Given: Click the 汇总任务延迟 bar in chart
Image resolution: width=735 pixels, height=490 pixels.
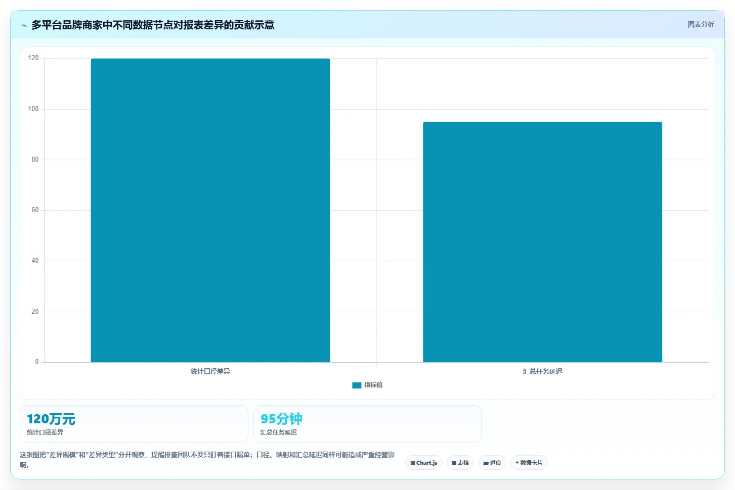Looking at the screenshot, I should (542, 242).
